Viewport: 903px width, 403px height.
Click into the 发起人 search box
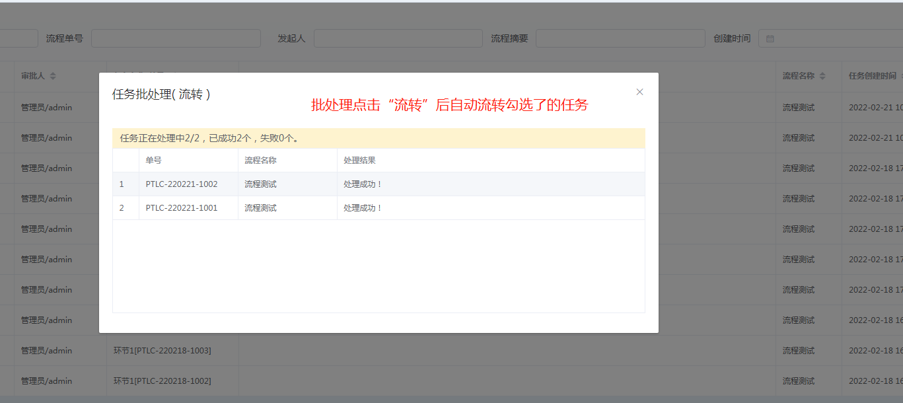[x=398, y=38]
